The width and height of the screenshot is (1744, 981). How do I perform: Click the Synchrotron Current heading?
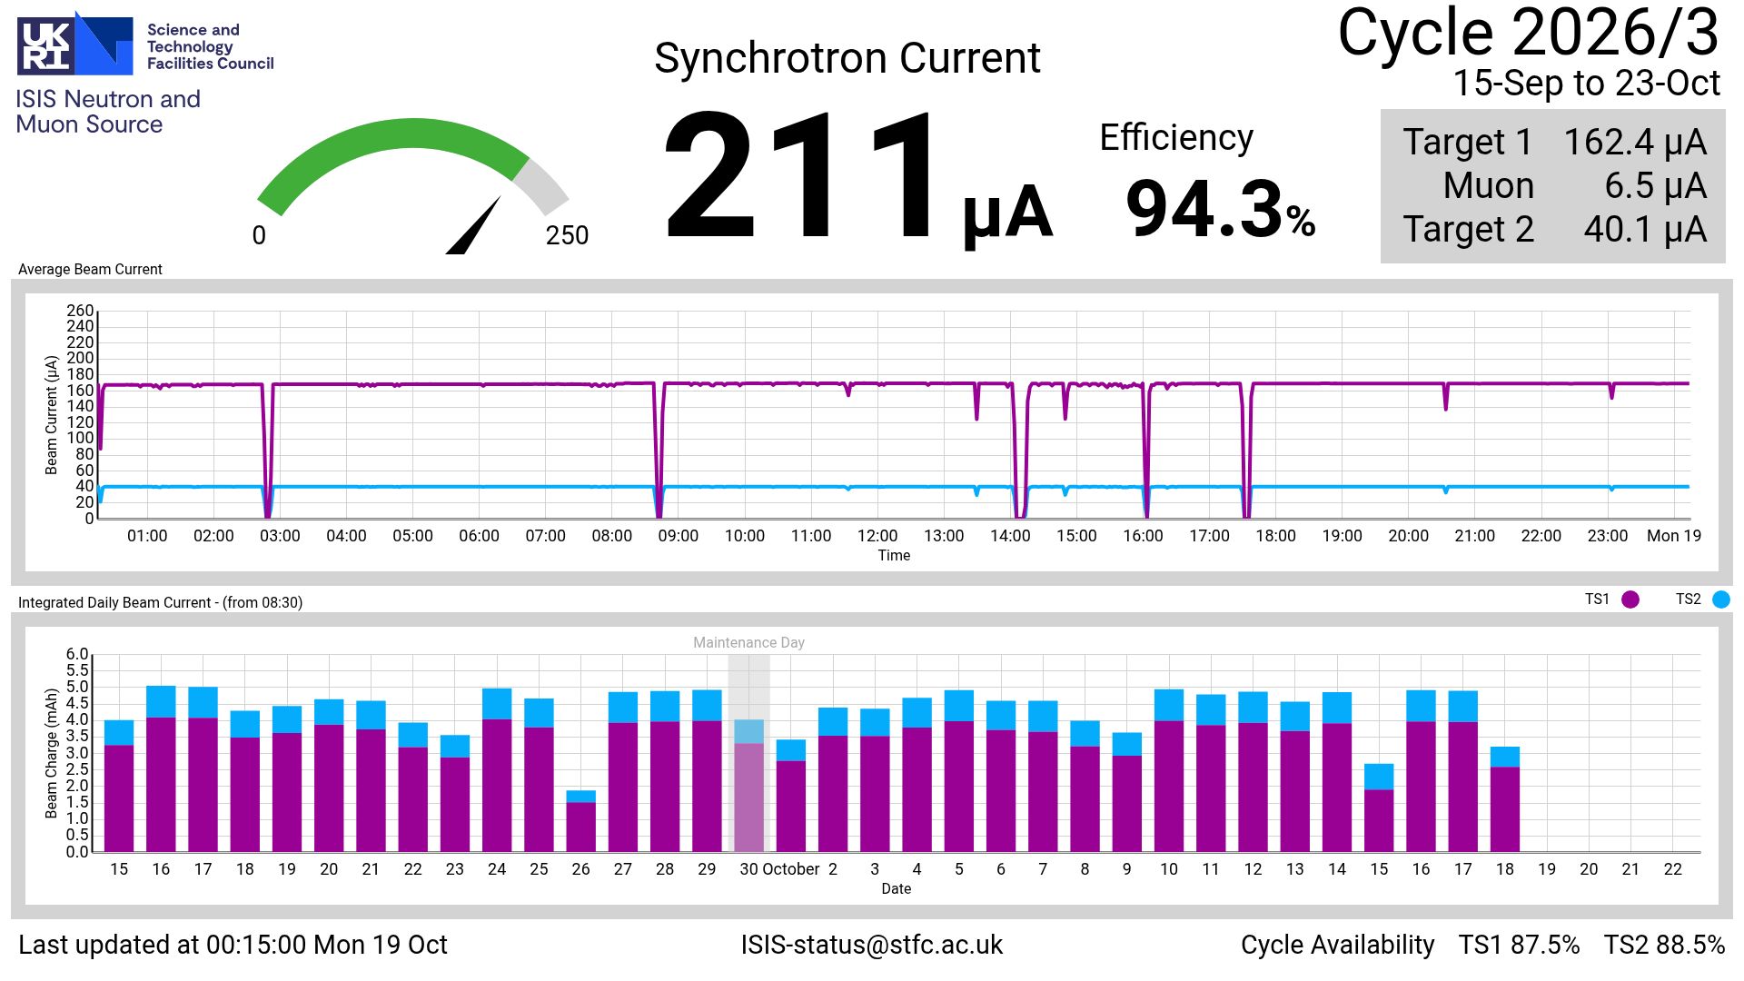pyautogui.click(x=847, y=58)
